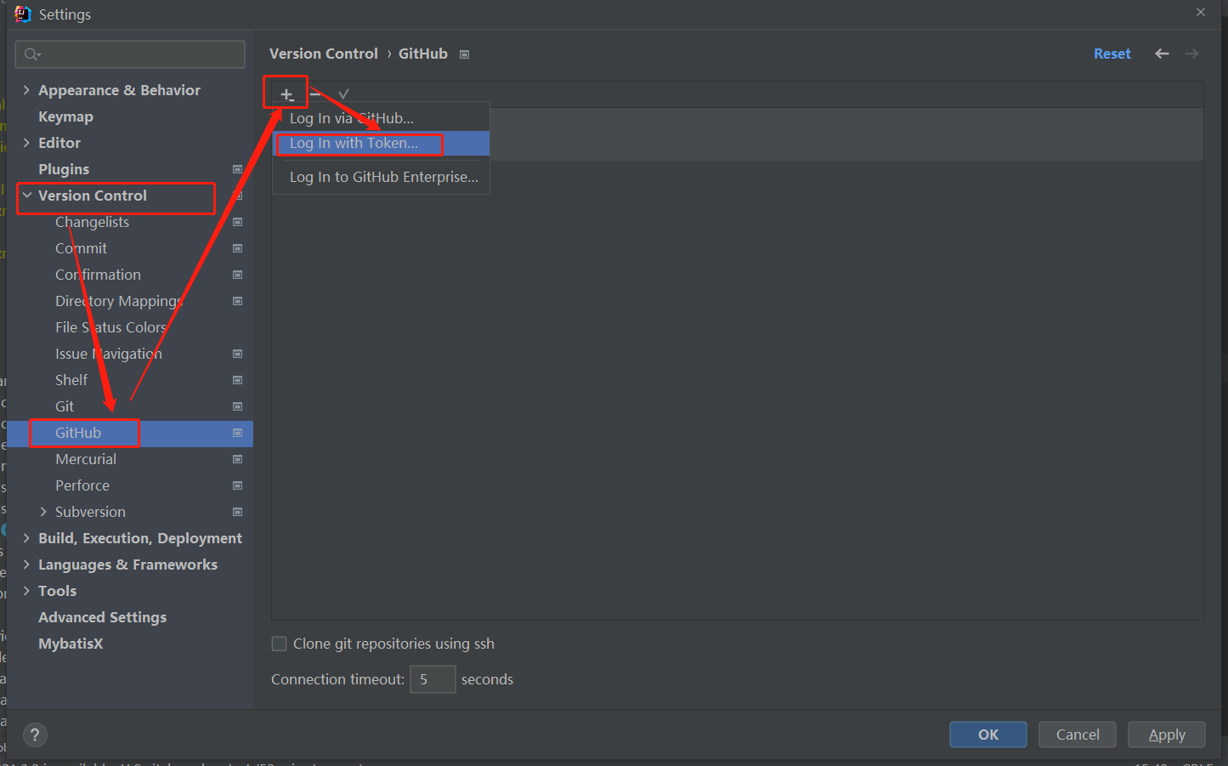Screen dimensions: 1228x766
Task: Choose Log In via GitHub option
Action: pos(381,118)
